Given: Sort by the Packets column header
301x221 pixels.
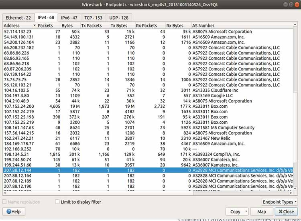Looking at the screenshot, I should coord(49,26).
